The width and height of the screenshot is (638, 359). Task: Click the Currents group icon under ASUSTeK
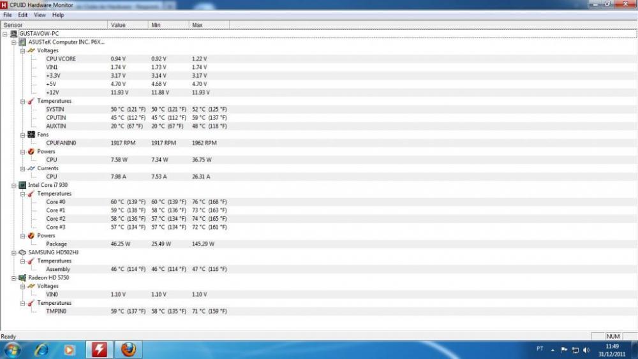point(31,168)
